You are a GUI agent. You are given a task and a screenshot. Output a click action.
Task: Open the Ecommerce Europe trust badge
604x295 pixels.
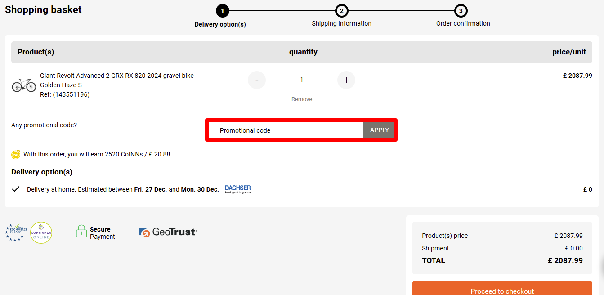tap(16, 233)
